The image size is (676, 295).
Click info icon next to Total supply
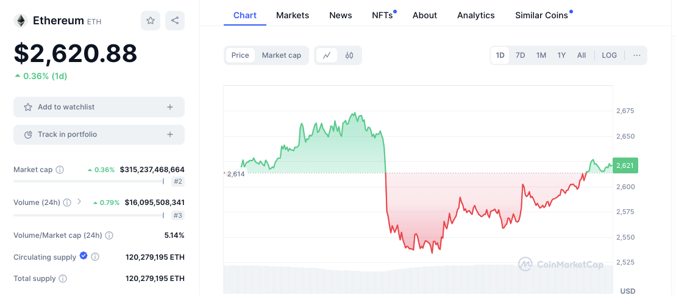[x=63, y=279]
